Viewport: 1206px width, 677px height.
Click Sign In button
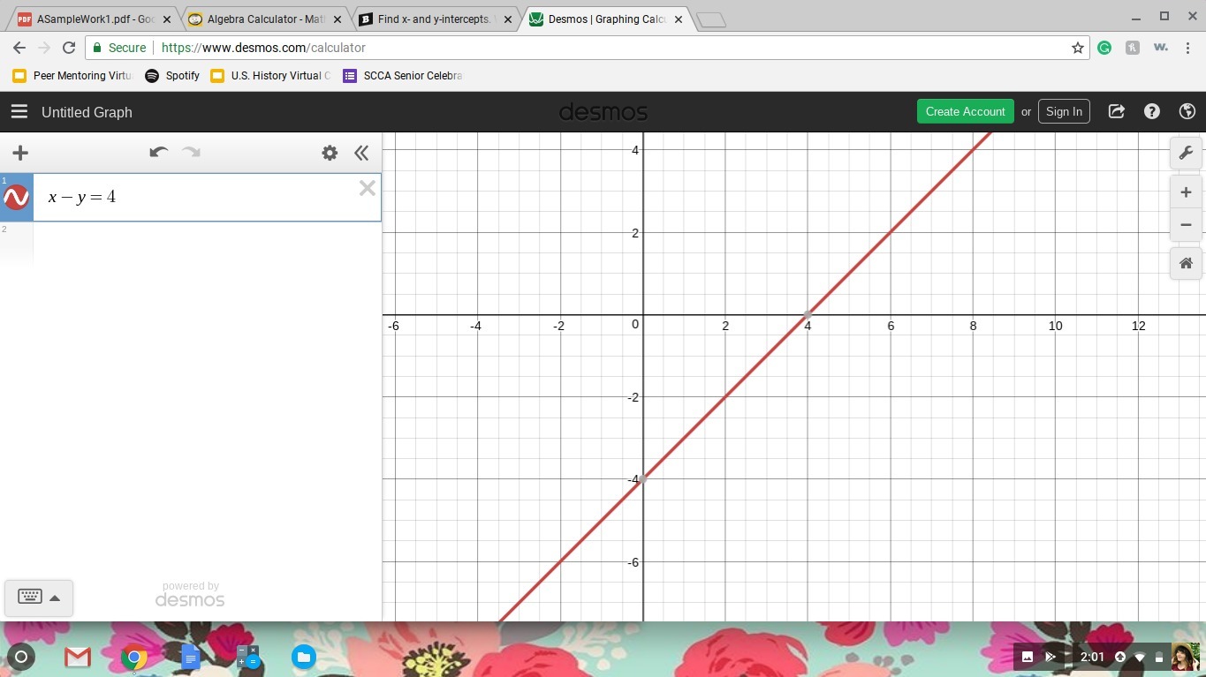[x=1064, y=111]
